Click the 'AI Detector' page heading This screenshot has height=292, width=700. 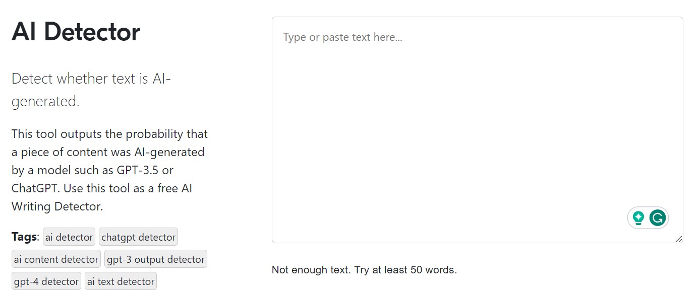[76, 32]
